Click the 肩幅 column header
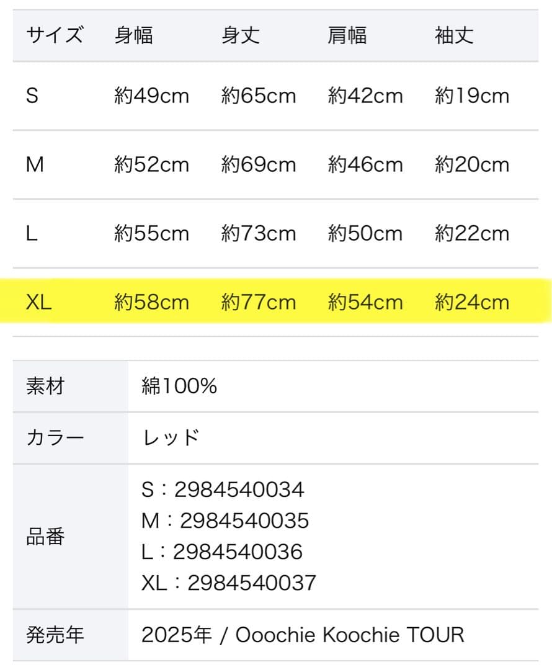552x670 pixels. 347,35
